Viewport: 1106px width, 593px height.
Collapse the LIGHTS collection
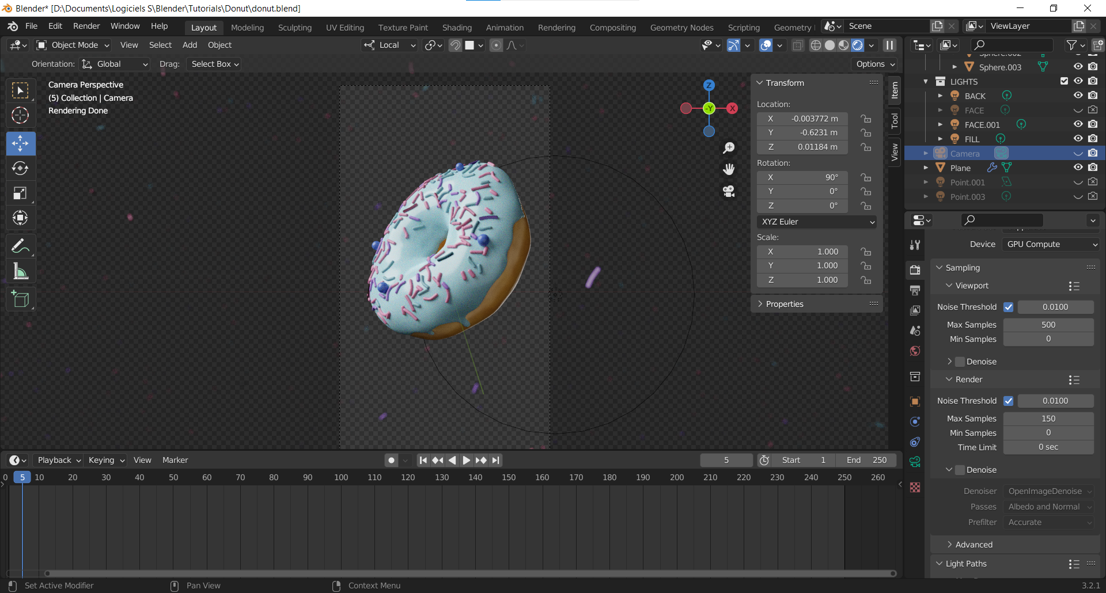[926, 82]
